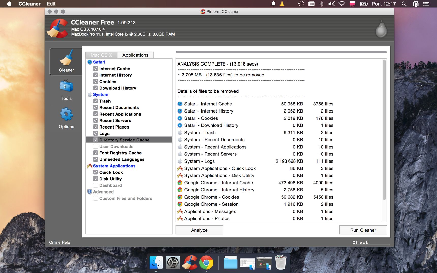The image size is (437, 273).
Task: Toggle the Safari Cookies checkbox
Action: pyautogui.click(x=96, y=82)
